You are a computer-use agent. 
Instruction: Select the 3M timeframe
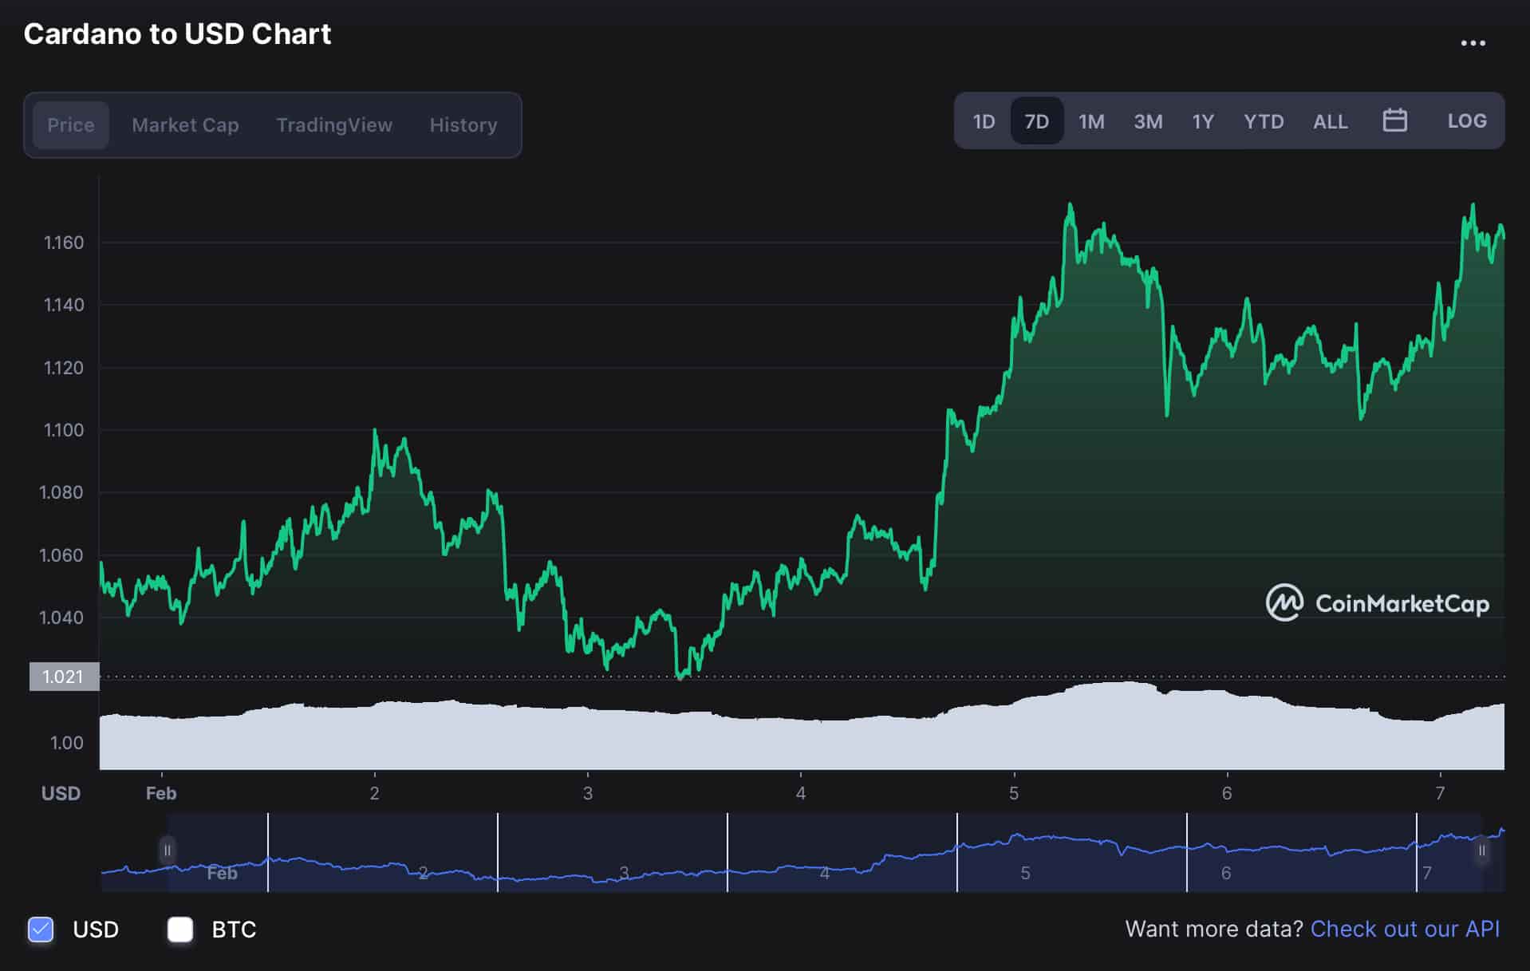pyautogui.click(x=1148, y=120)
